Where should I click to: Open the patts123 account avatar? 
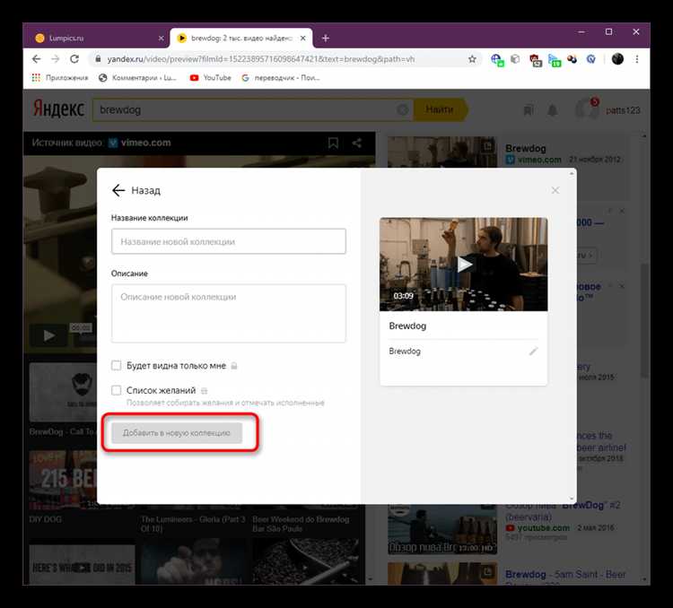(586, 109)
